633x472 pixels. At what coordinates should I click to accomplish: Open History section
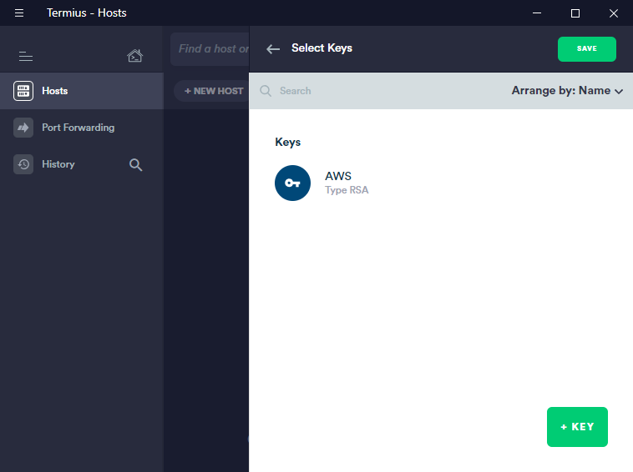point(58,164)
